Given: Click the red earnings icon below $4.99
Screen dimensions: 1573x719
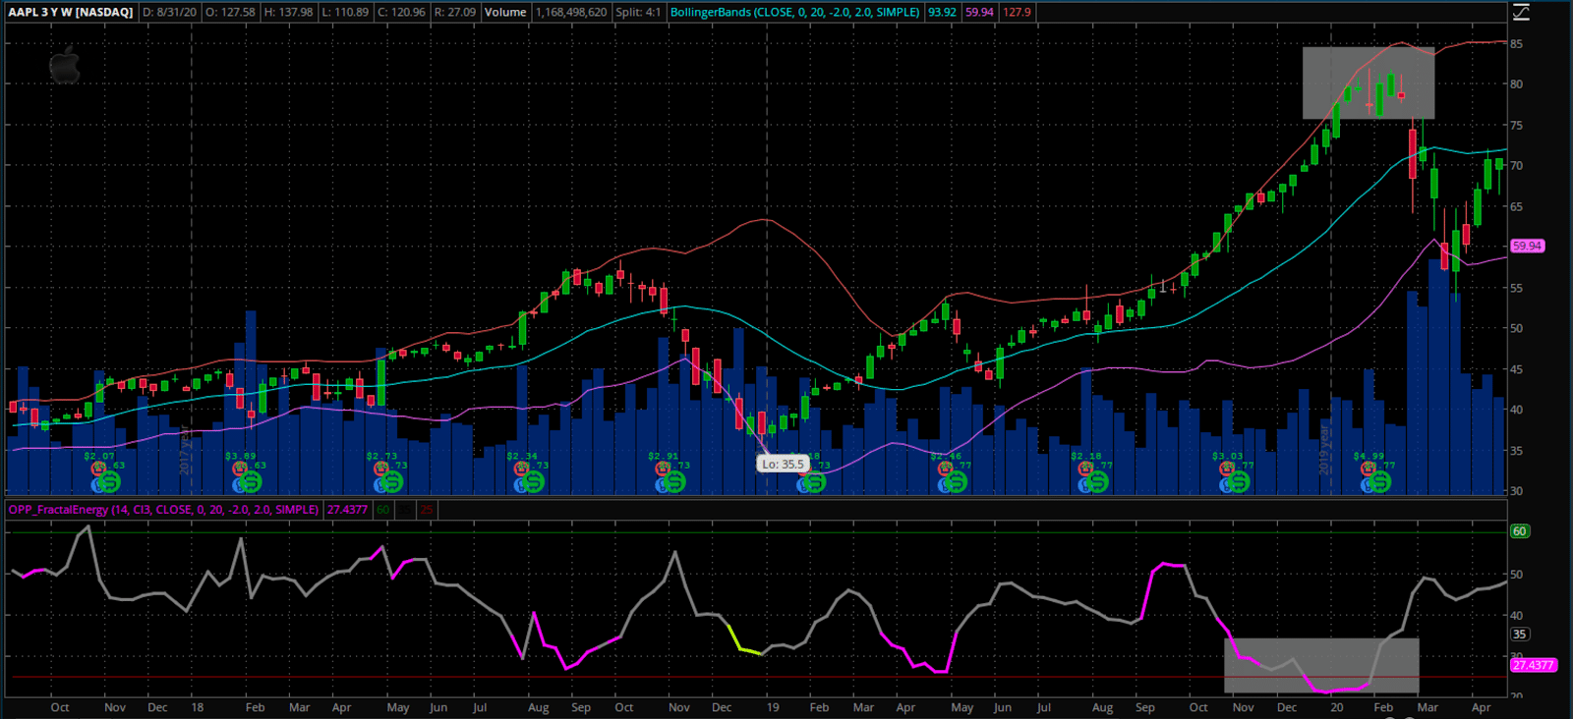Looking at the screenshot, I should [x=1369, y=470].
